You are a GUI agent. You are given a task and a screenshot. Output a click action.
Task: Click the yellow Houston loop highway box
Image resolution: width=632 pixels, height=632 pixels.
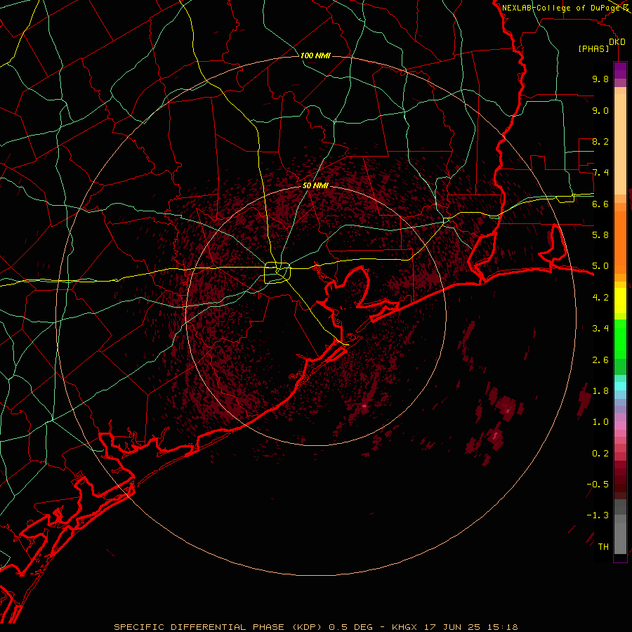click(x=277, y=273)
